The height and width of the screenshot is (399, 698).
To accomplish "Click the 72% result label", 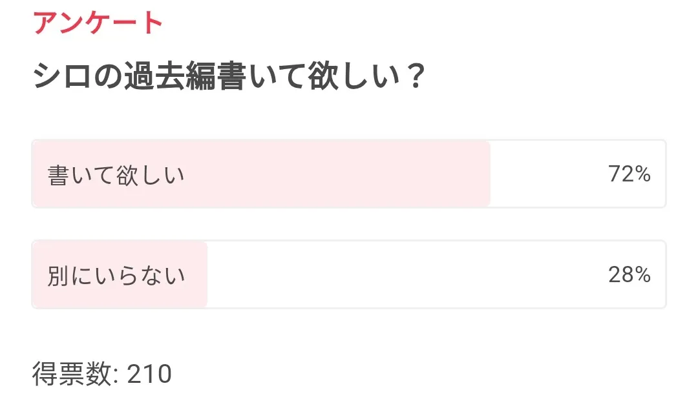I will pos(629,174).
